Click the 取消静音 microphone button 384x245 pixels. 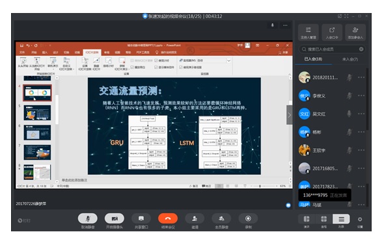pos(88,218)
